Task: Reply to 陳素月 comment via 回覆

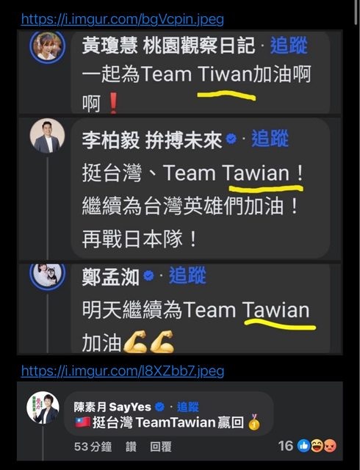Action: 161,446
